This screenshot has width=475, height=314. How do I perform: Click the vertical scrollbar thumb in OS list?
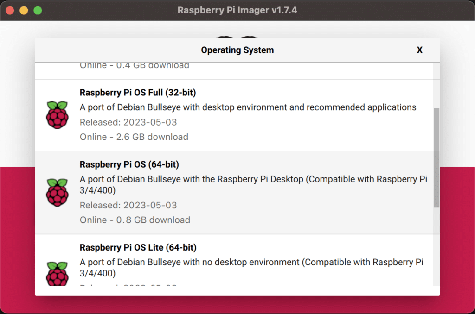click(436, 157)
